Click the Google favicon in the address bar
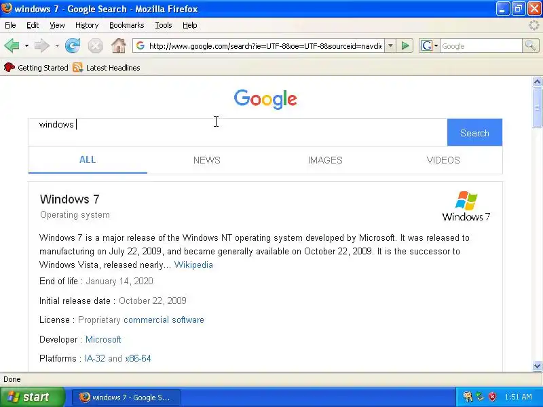The width and height of the screenshot is (543, 407). (141, 45)
